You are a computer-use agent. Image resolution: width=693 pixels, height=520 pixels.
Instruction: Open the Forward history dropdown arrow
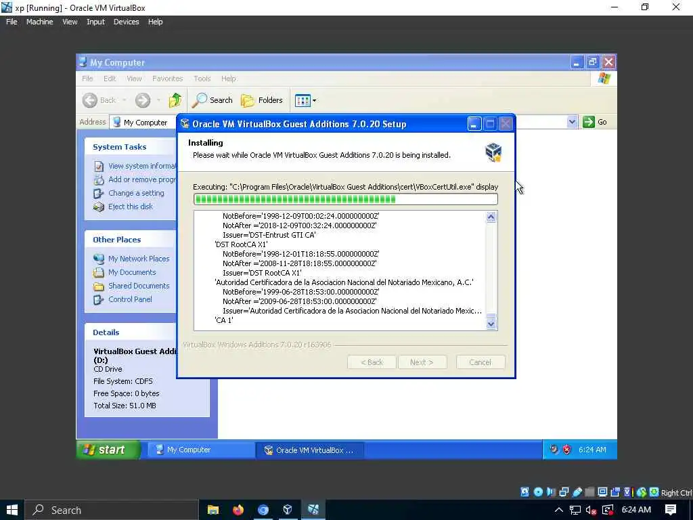(158, 100)
